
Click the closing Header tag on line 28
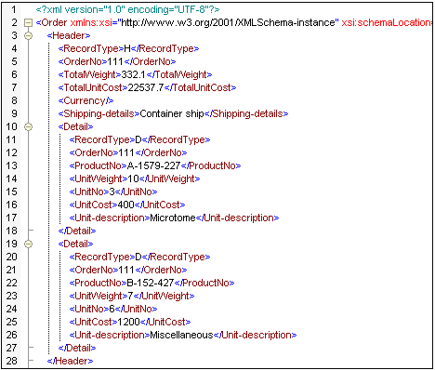point(70,361)
